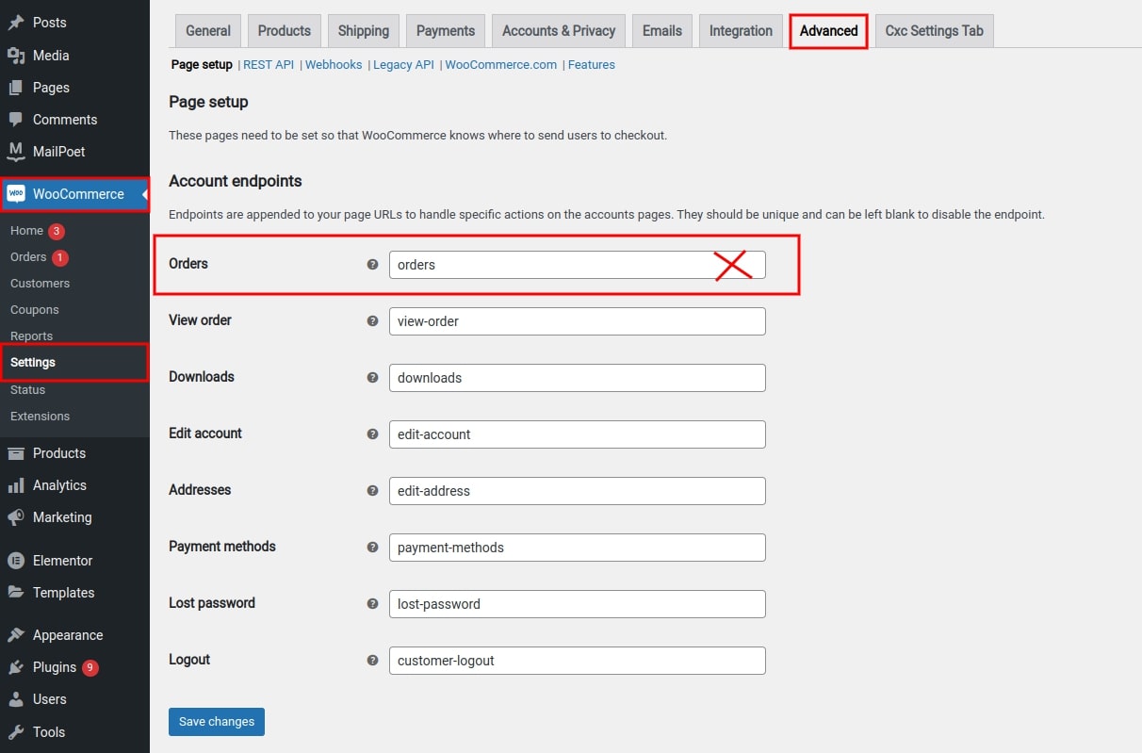Open the Tools sidebar icon
Screen dimensions: 1142x753
click(x=16, y=732)
